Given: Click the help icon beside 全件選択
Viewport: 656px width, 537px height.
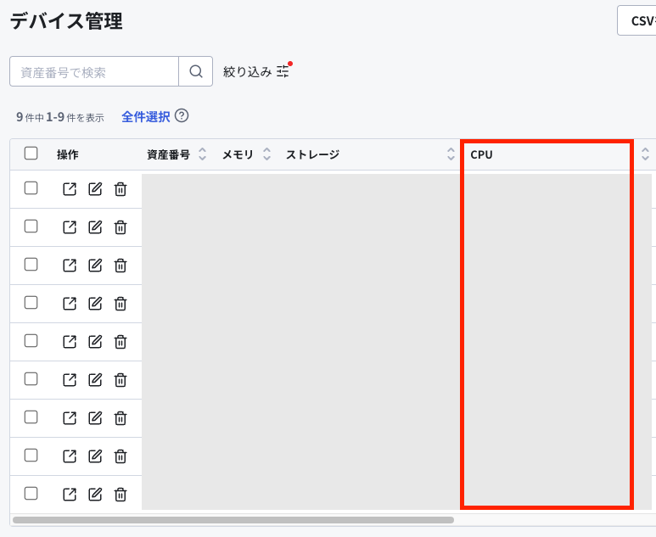Looking at the screenshot, I should [182, 116].
